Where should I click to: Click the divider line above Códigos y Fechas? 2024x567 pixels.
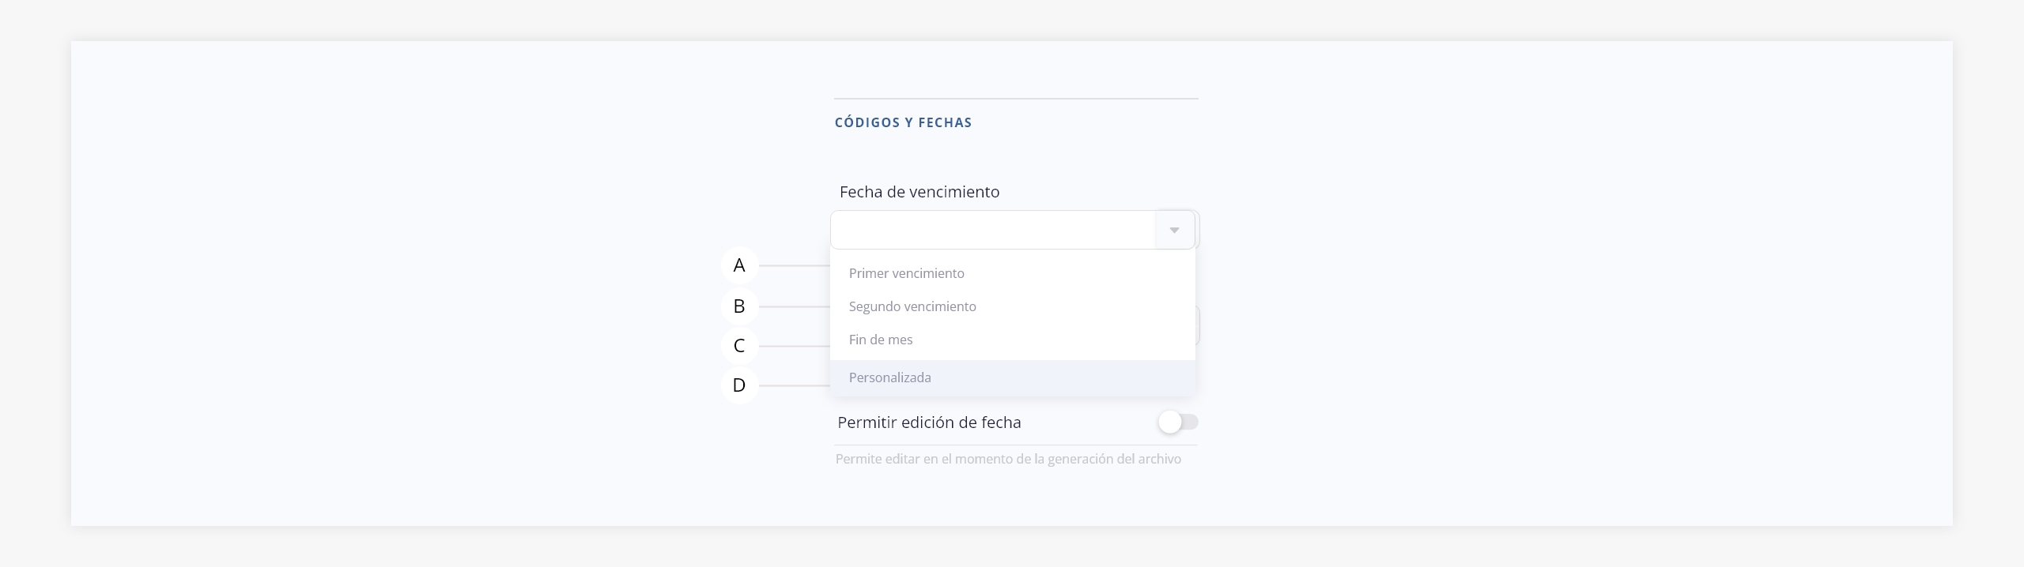tap(1016, 99)
